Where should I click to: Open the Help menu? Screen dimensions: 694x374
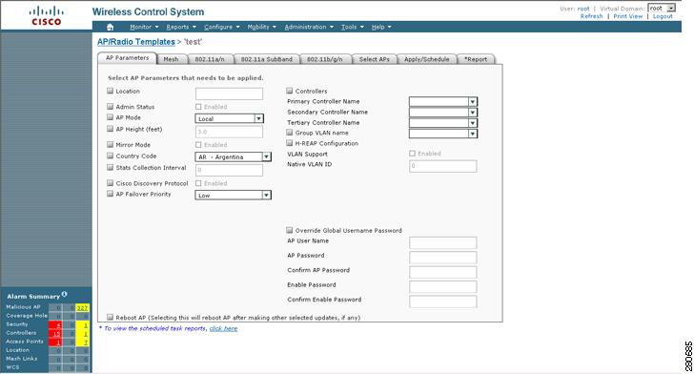click(381, 27)
